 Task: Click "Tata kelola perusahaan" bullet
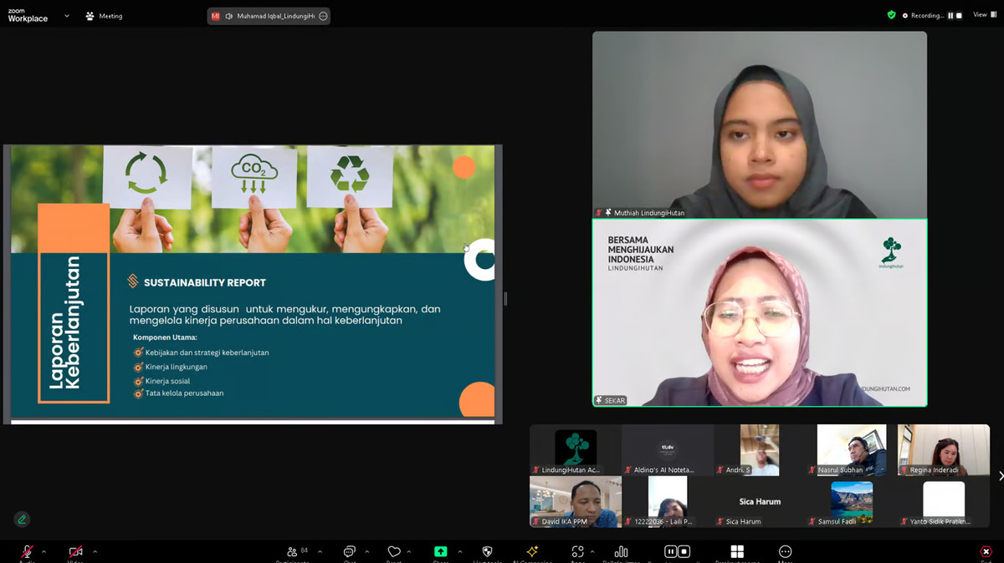(184, 393)
